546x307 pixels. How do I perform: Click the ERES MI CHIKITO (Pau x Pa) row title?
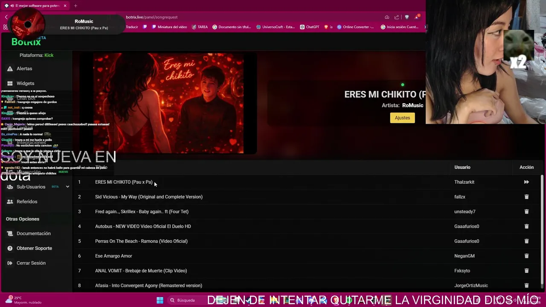point(124,182)
